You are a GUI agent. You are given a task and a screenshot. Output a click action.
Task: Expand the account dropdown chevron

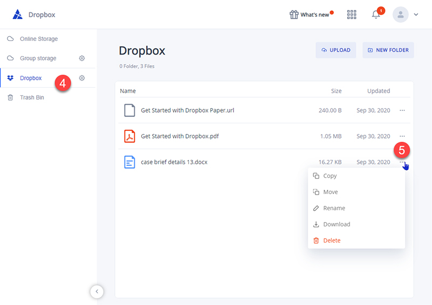click(x=416, y=15)
